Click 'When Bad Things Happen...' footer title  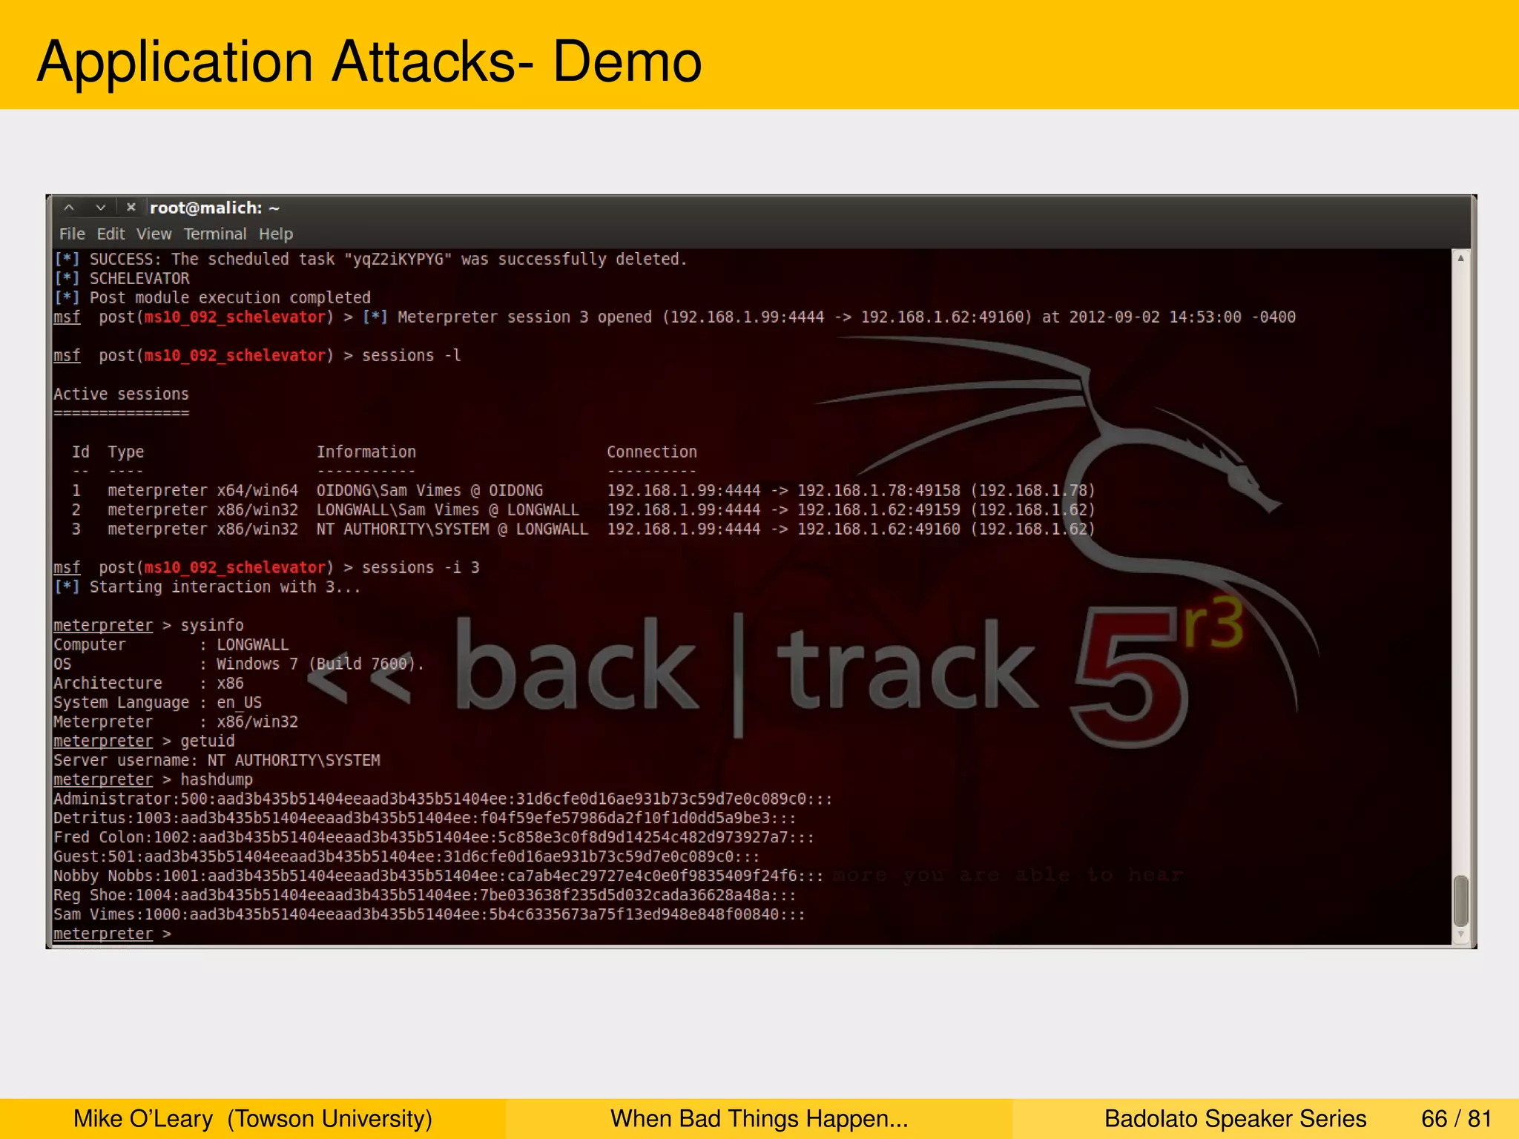759,1119
